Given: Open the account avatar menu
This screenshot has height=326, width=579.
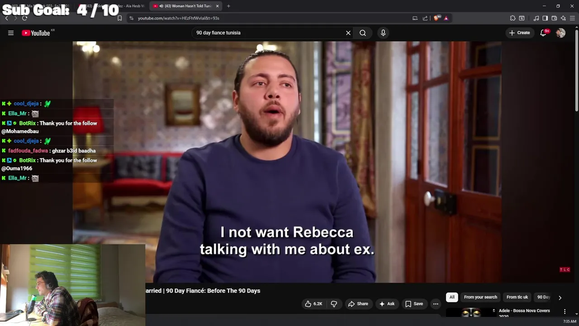Looking at the screenshot, I should tap(560, 33).
